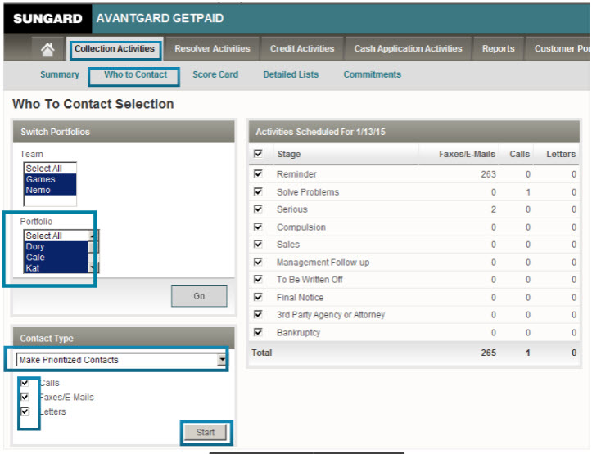Toggle the Reminder stage checkbox

click(x=258, y=173)
